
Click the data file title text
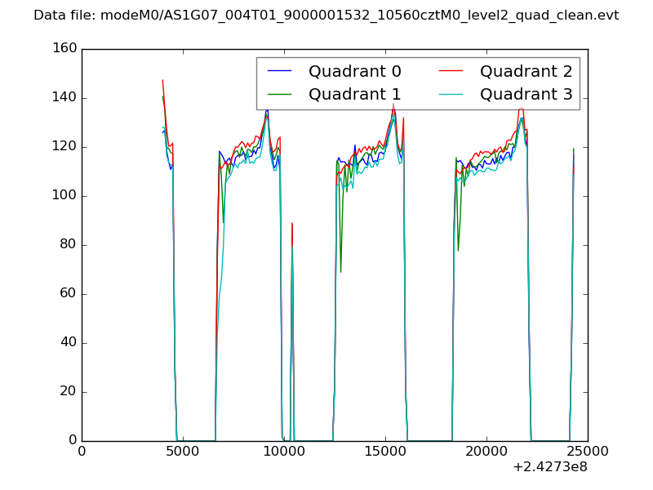[326, 16]
